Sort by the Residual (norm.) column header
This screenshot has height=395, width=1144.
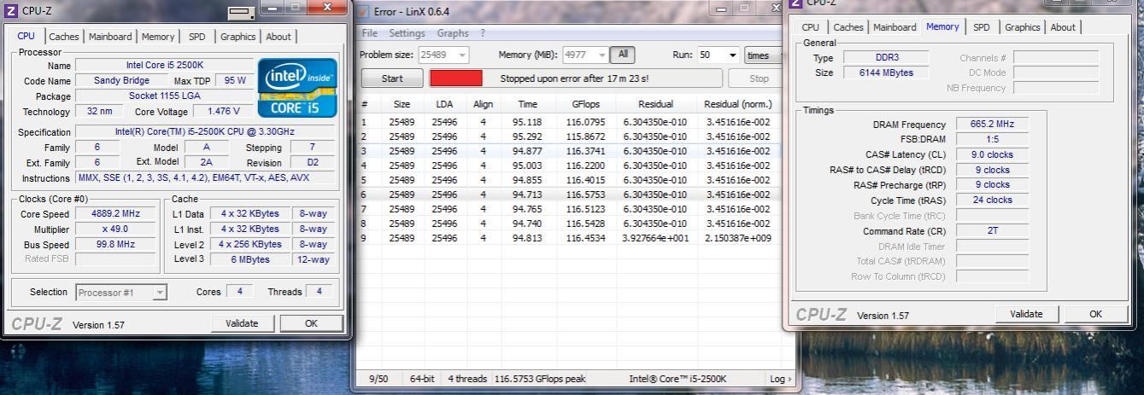click(737, 104)
